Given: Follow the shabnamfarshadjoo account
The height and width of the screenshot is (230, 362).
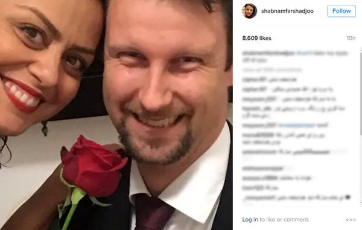Looking at the screenshot, I should tap(341, 11).
